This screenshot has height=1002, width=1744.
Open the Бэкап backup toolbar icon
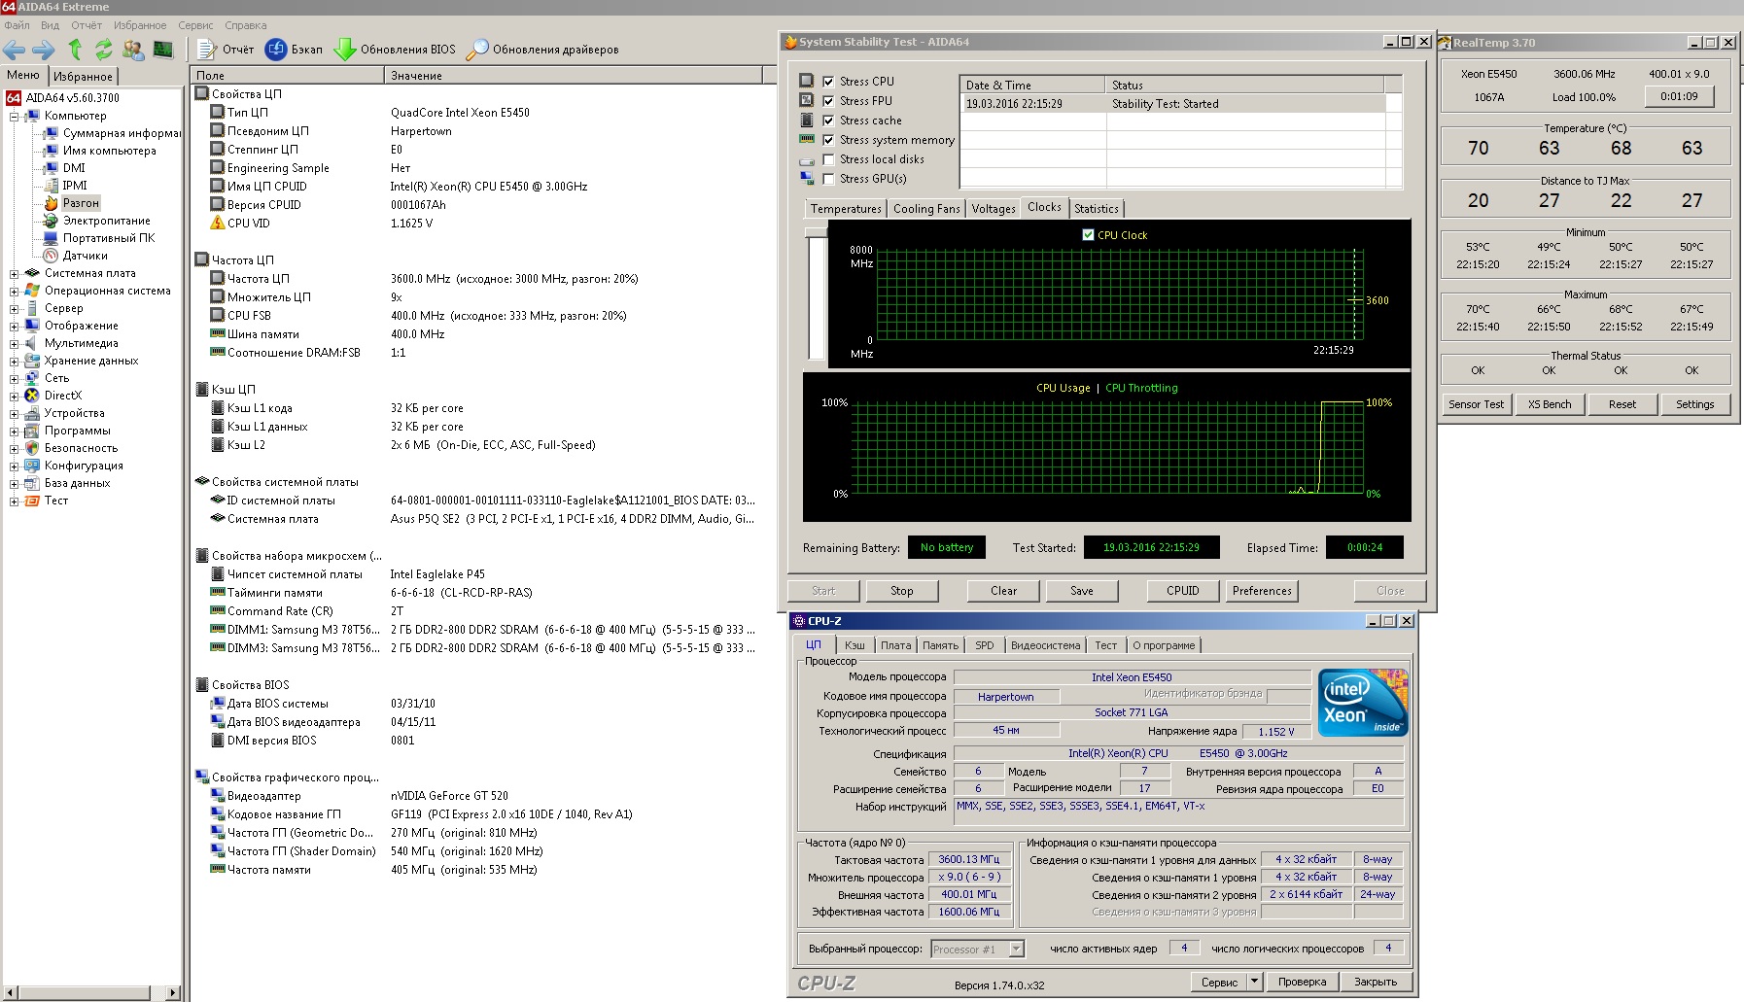click(x=276, y=49)
